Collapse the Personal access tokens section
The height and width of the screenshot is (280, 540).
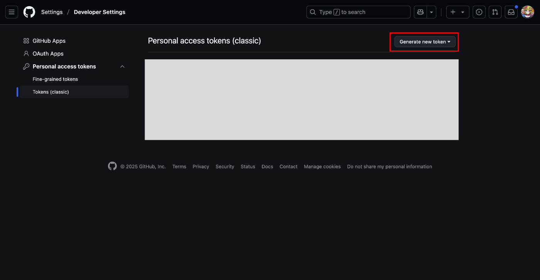tap(122, 67)
